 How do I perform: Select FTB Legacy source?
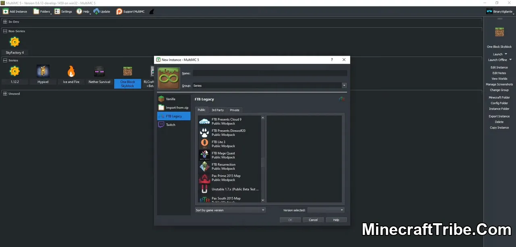(x=174, y=116)
